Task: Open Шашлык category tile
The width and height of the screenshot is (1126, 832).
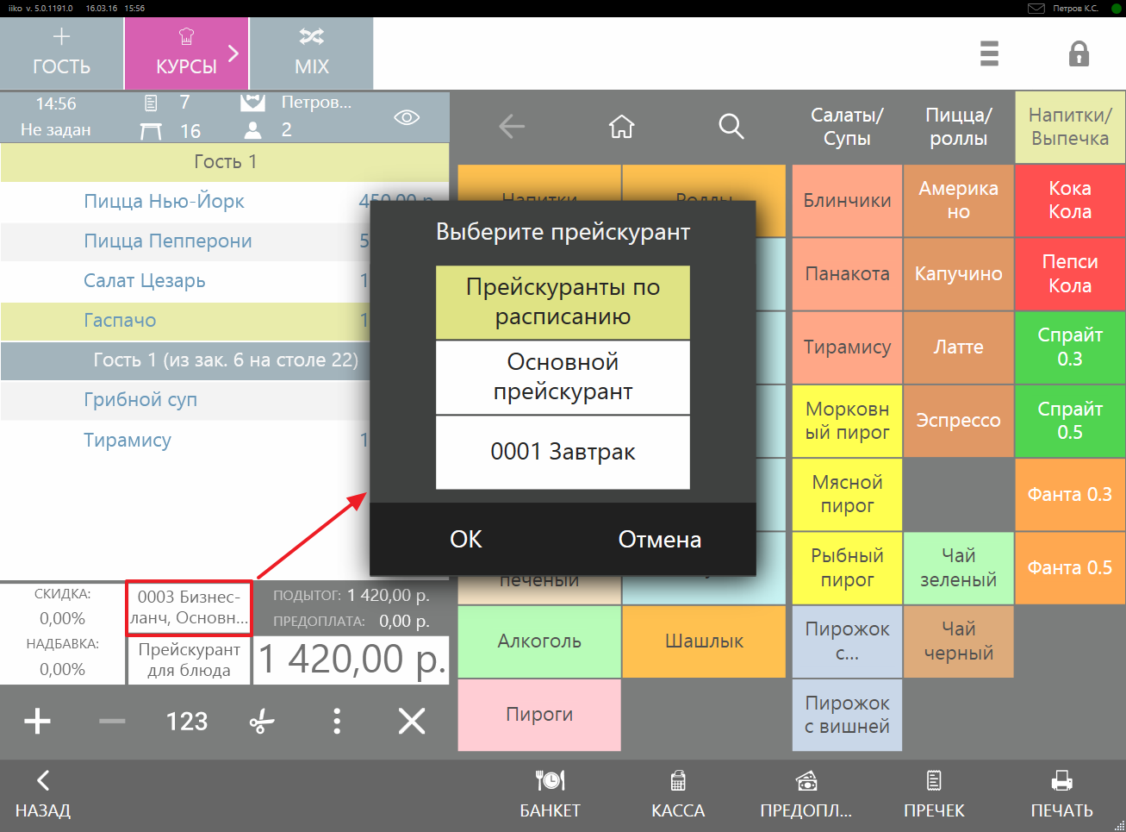Action: (704, 641)
